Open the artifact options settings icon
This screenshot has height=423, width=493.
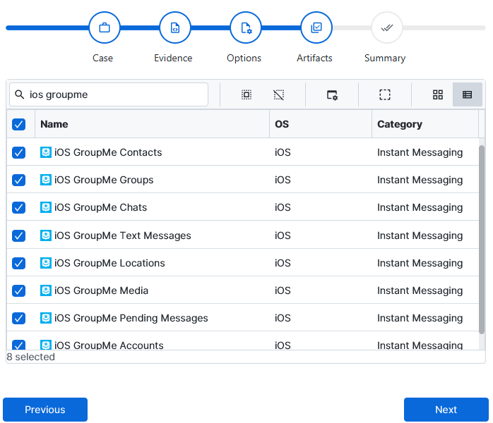pos(332,94)
